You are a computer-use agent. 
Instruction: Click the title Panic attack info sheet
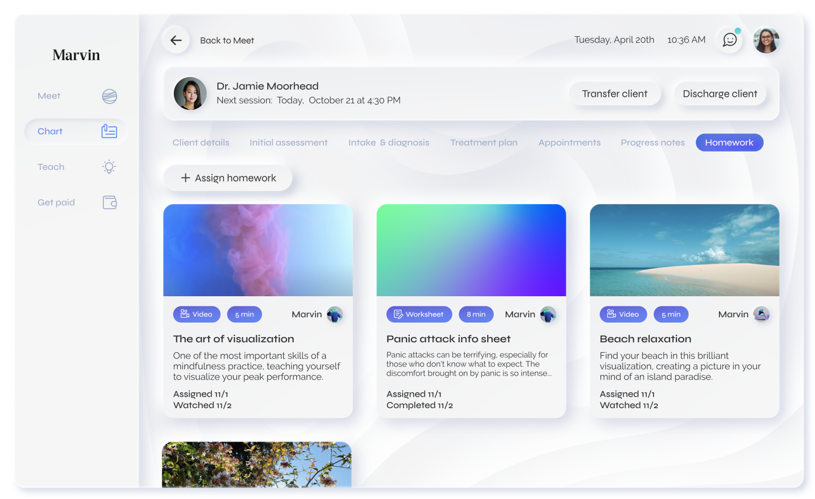click(x=448, y=339)
